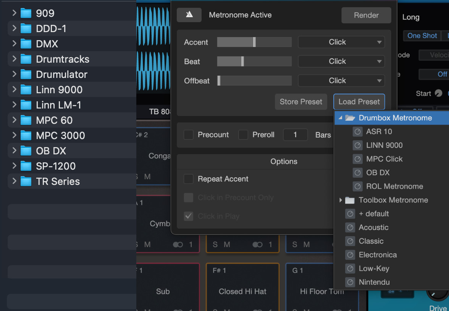The width and height of the screenshot is (449, 311).
Task: Adjust the Offbeat volume slider
Action: [254, 81]
